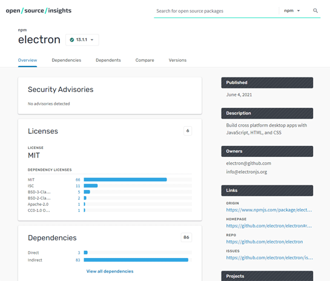Open the npmjs.com origin link
The height and width of the screenshot is (281, 330).
(269, 210)
